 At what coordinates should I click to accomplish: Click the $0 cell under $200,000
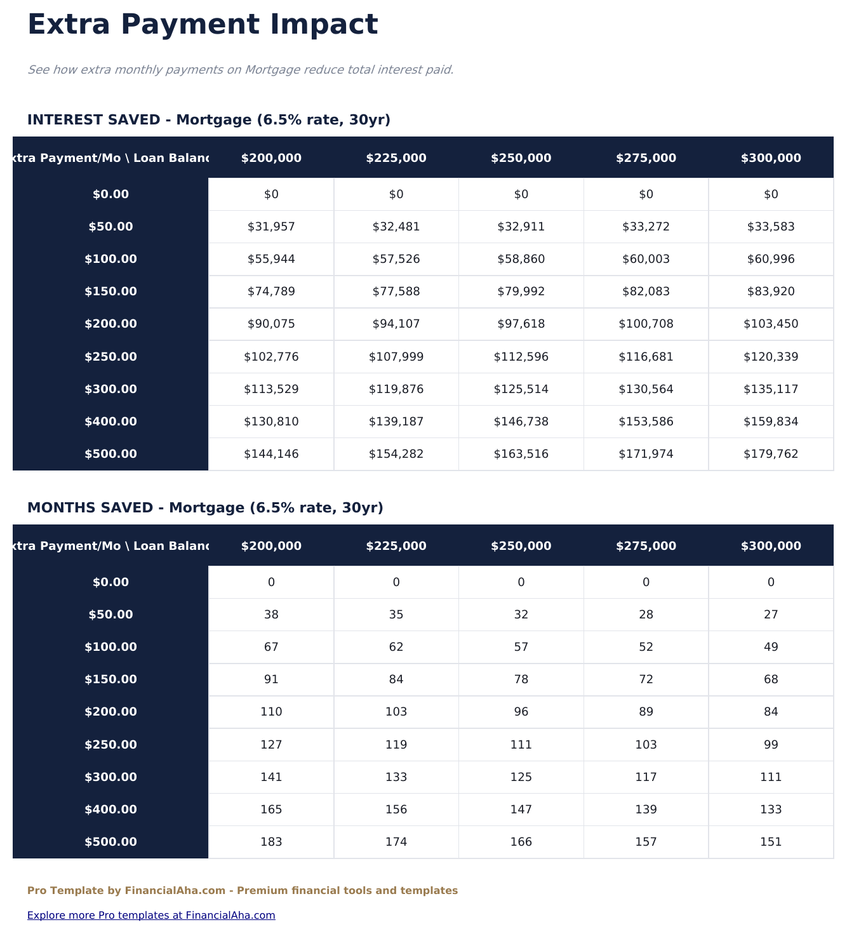(270, 194)
